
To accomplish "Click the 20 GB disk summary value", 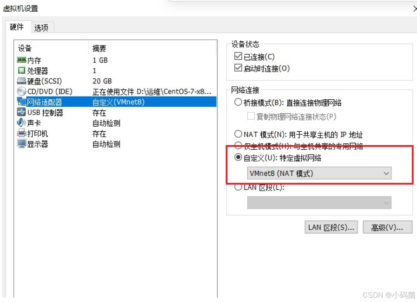I will [102, 81].
